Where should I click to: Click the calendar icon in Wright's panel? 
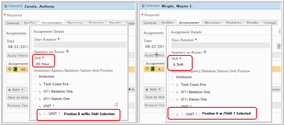[x=279, y=46]
